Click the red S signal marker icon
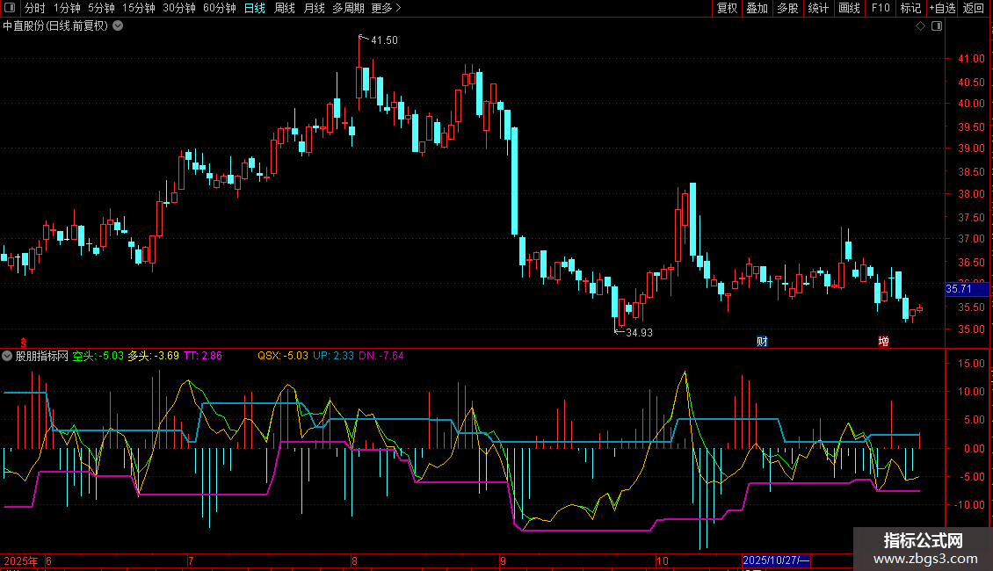The width and height of the screenshot is (993, 571). (x=24, y=341)
